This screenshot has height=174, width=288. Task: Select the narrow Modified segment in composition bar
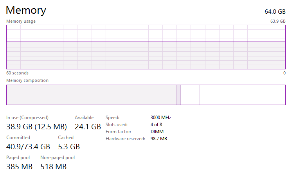[x=178, y=95]
